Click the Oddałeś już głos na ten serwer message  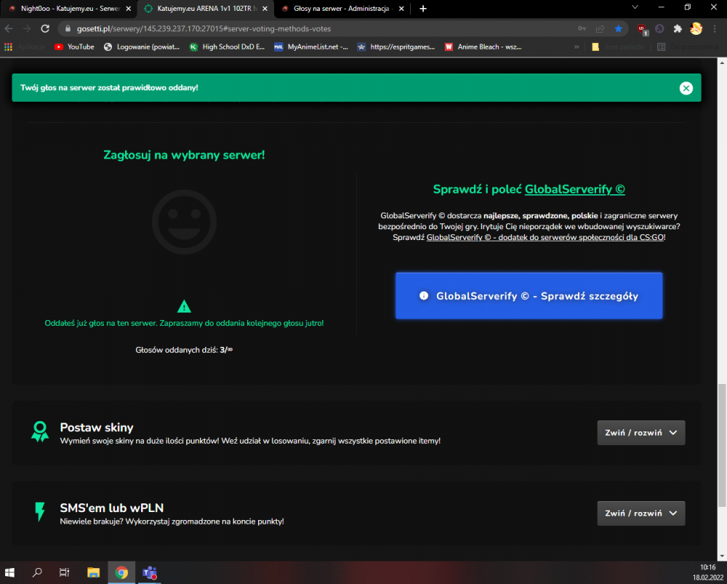click(x=184, y=324)
